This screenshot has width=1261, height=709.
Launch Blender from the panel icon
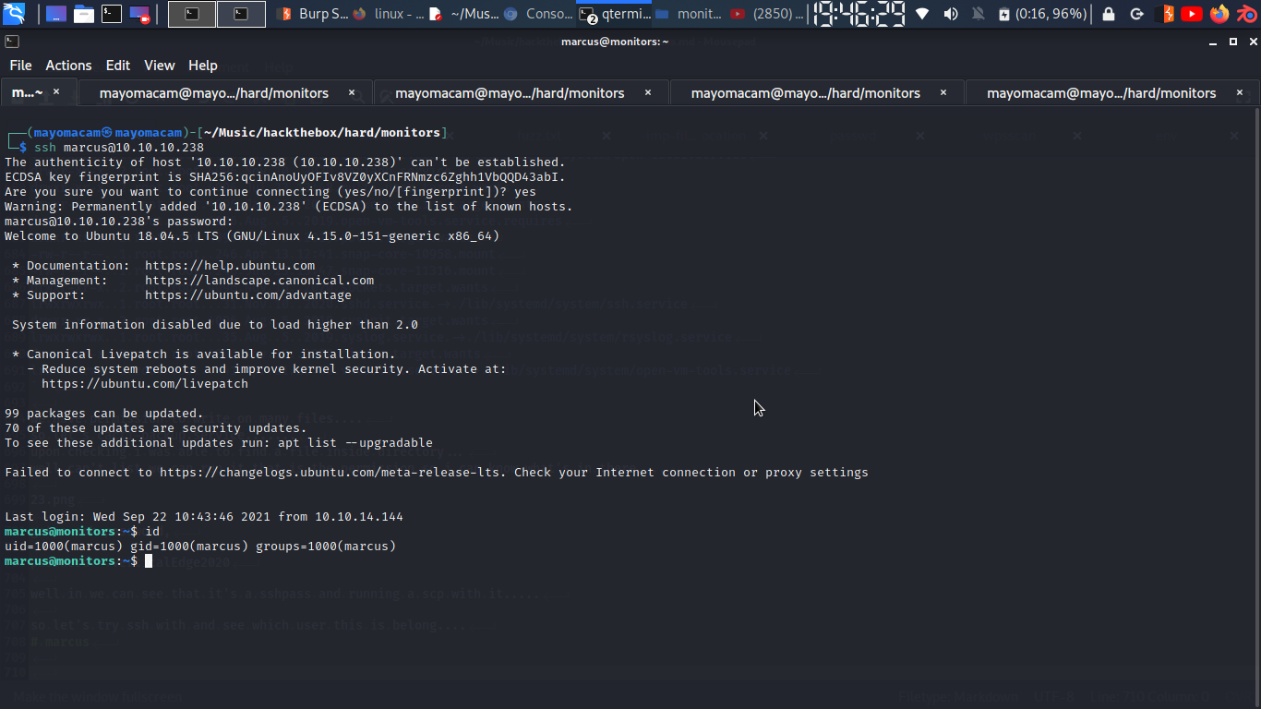(1245, 14)
